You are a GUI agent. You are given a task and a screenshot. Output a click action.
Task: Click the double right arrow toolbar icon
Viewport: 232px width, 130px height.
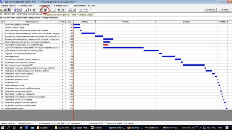(x=59, y=10)
